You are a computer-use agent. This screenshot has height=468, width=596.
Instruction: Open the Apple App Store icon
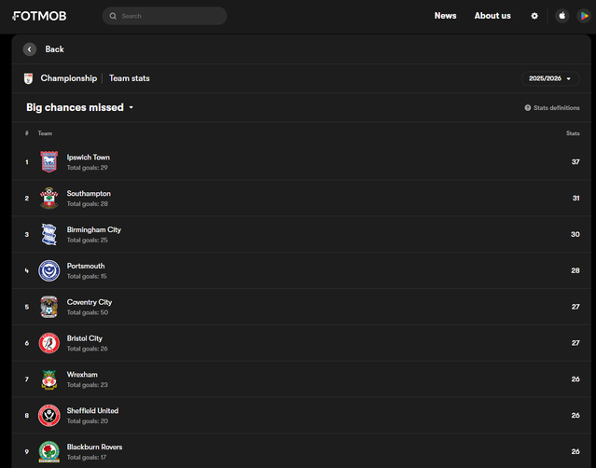[x=561, y=16]
